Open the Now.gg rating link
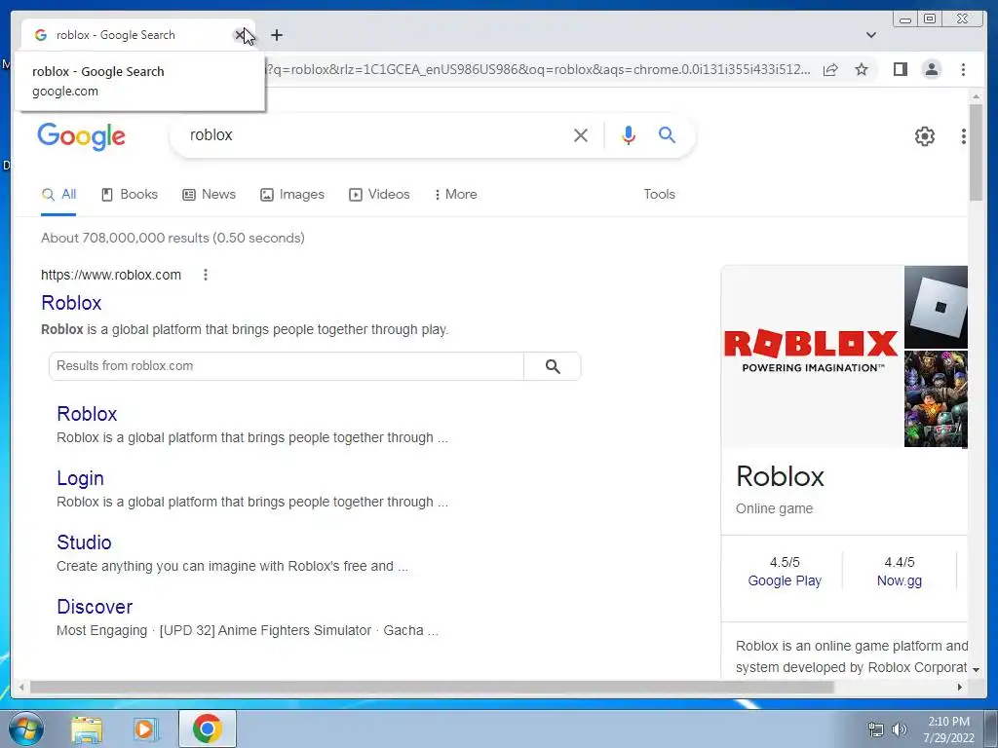The image size is (998, 748). tap(900, 580)
